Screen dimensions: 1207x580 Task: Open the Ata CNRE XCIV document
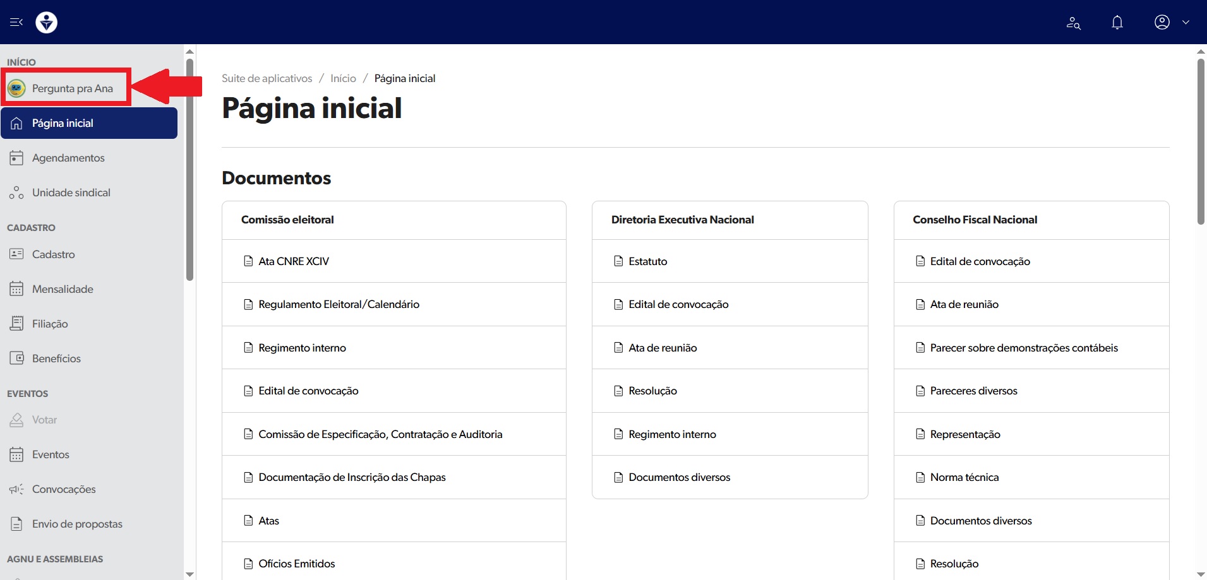click(294, 261)
